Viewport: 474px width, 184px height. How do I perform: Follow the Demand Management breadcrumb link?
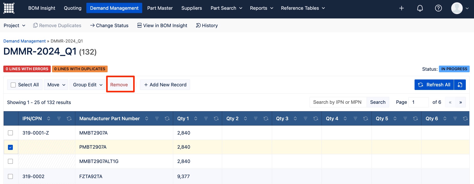(x=25, y=41)
